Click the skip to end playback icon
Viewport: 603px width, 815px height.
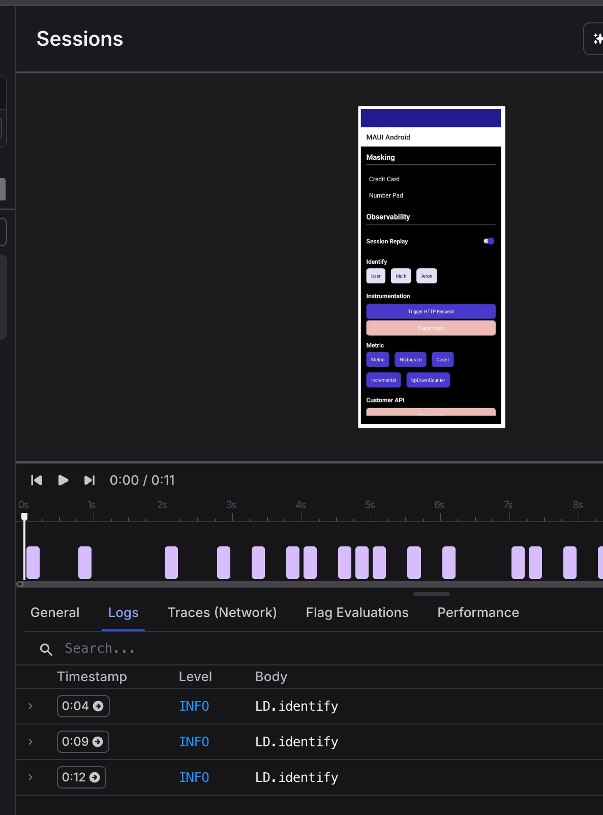[x=89, y=480]
